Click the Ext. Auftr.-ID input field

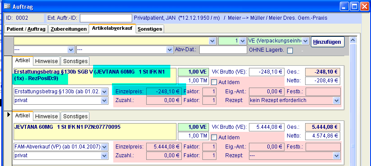106,18
